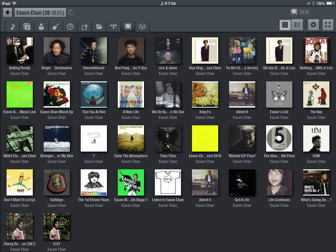Open the Genres tab with guitar icon
This screenshot has width=336, height=252.
(x=56, y=27)
